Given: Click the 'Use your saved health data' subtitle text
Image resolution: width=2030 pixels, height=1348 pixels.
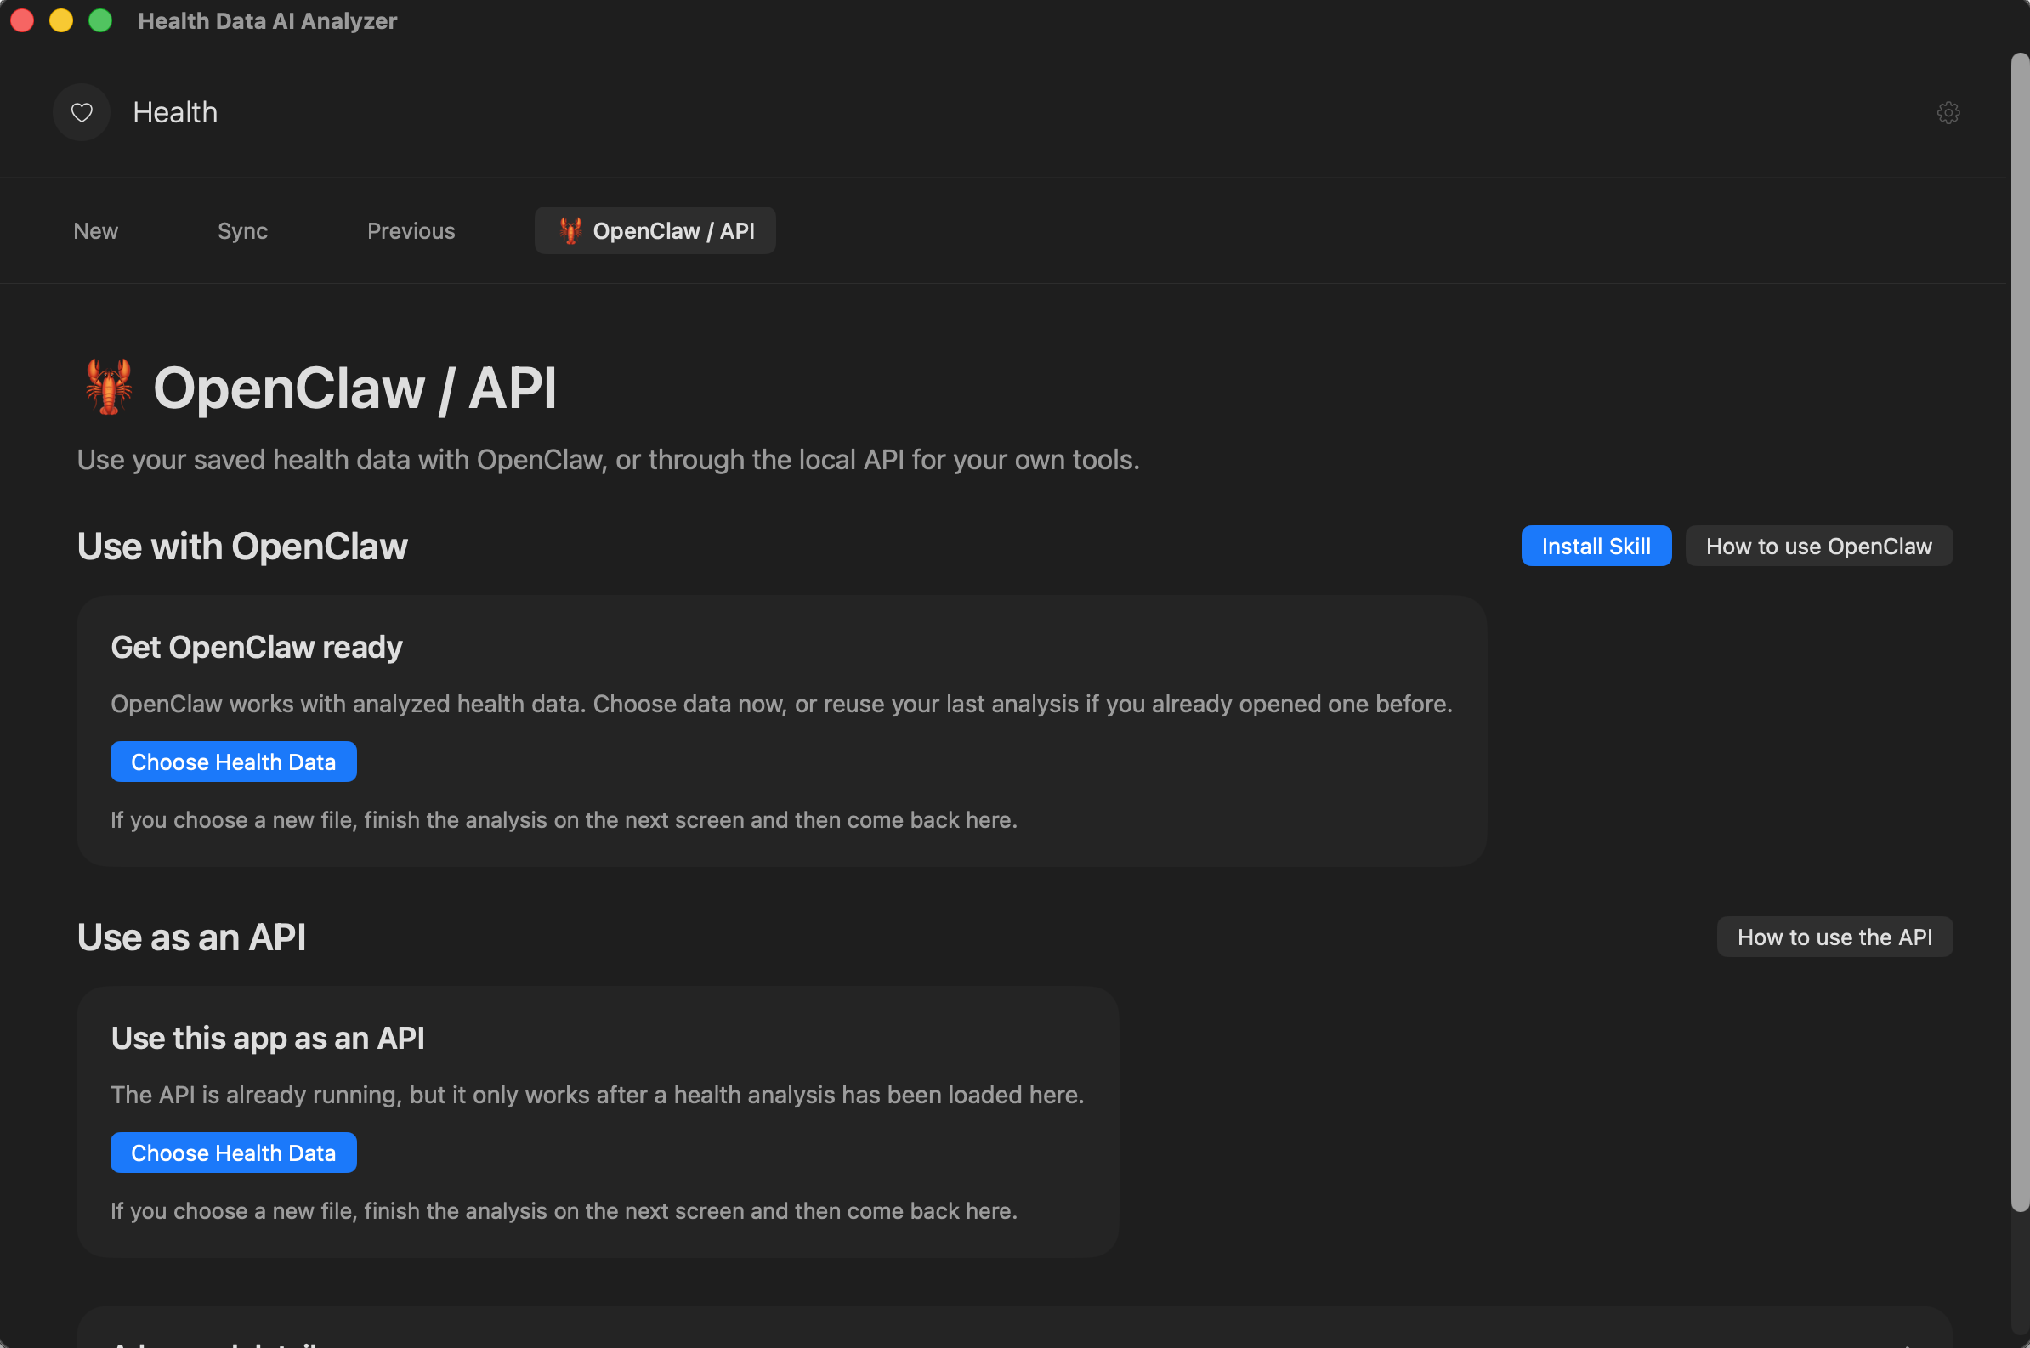Looking at the screenshot, I should point(608,460).
